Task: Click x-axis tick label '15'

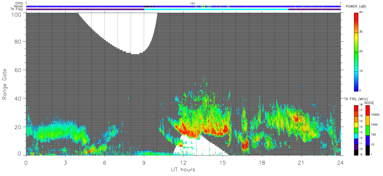Action: (x=223, y=162)
